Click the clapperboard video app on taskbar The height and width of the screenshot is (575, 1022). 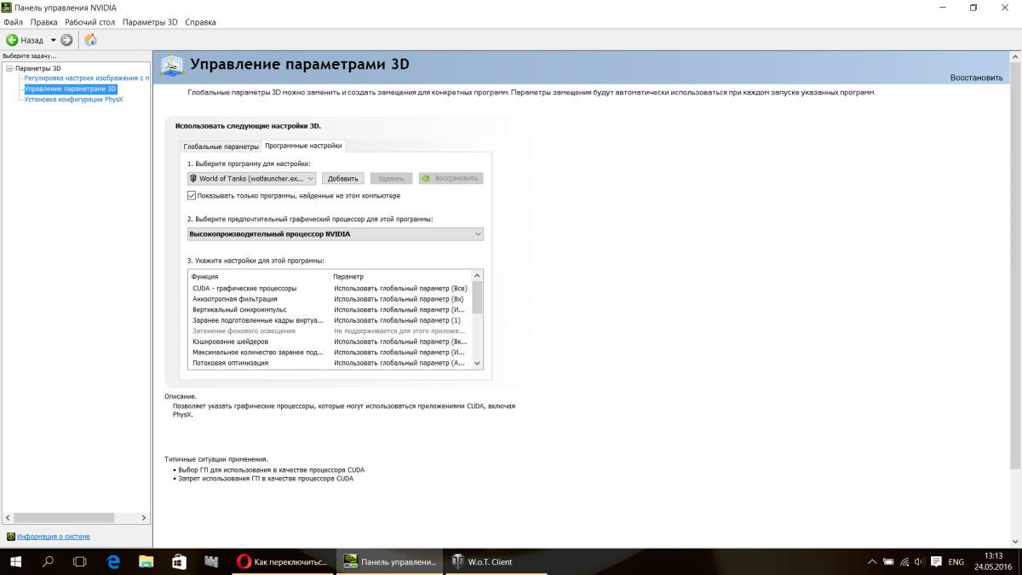(x=211, y=562)
